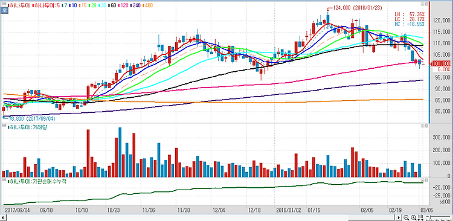
Task: Click the HC : -18.55% statistic
Action: click(x=410, y=24)
